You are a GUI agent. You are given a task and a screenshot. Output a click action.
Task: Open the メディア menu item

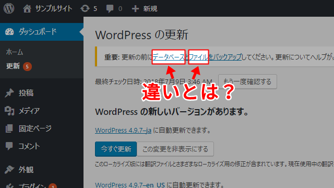29,111
